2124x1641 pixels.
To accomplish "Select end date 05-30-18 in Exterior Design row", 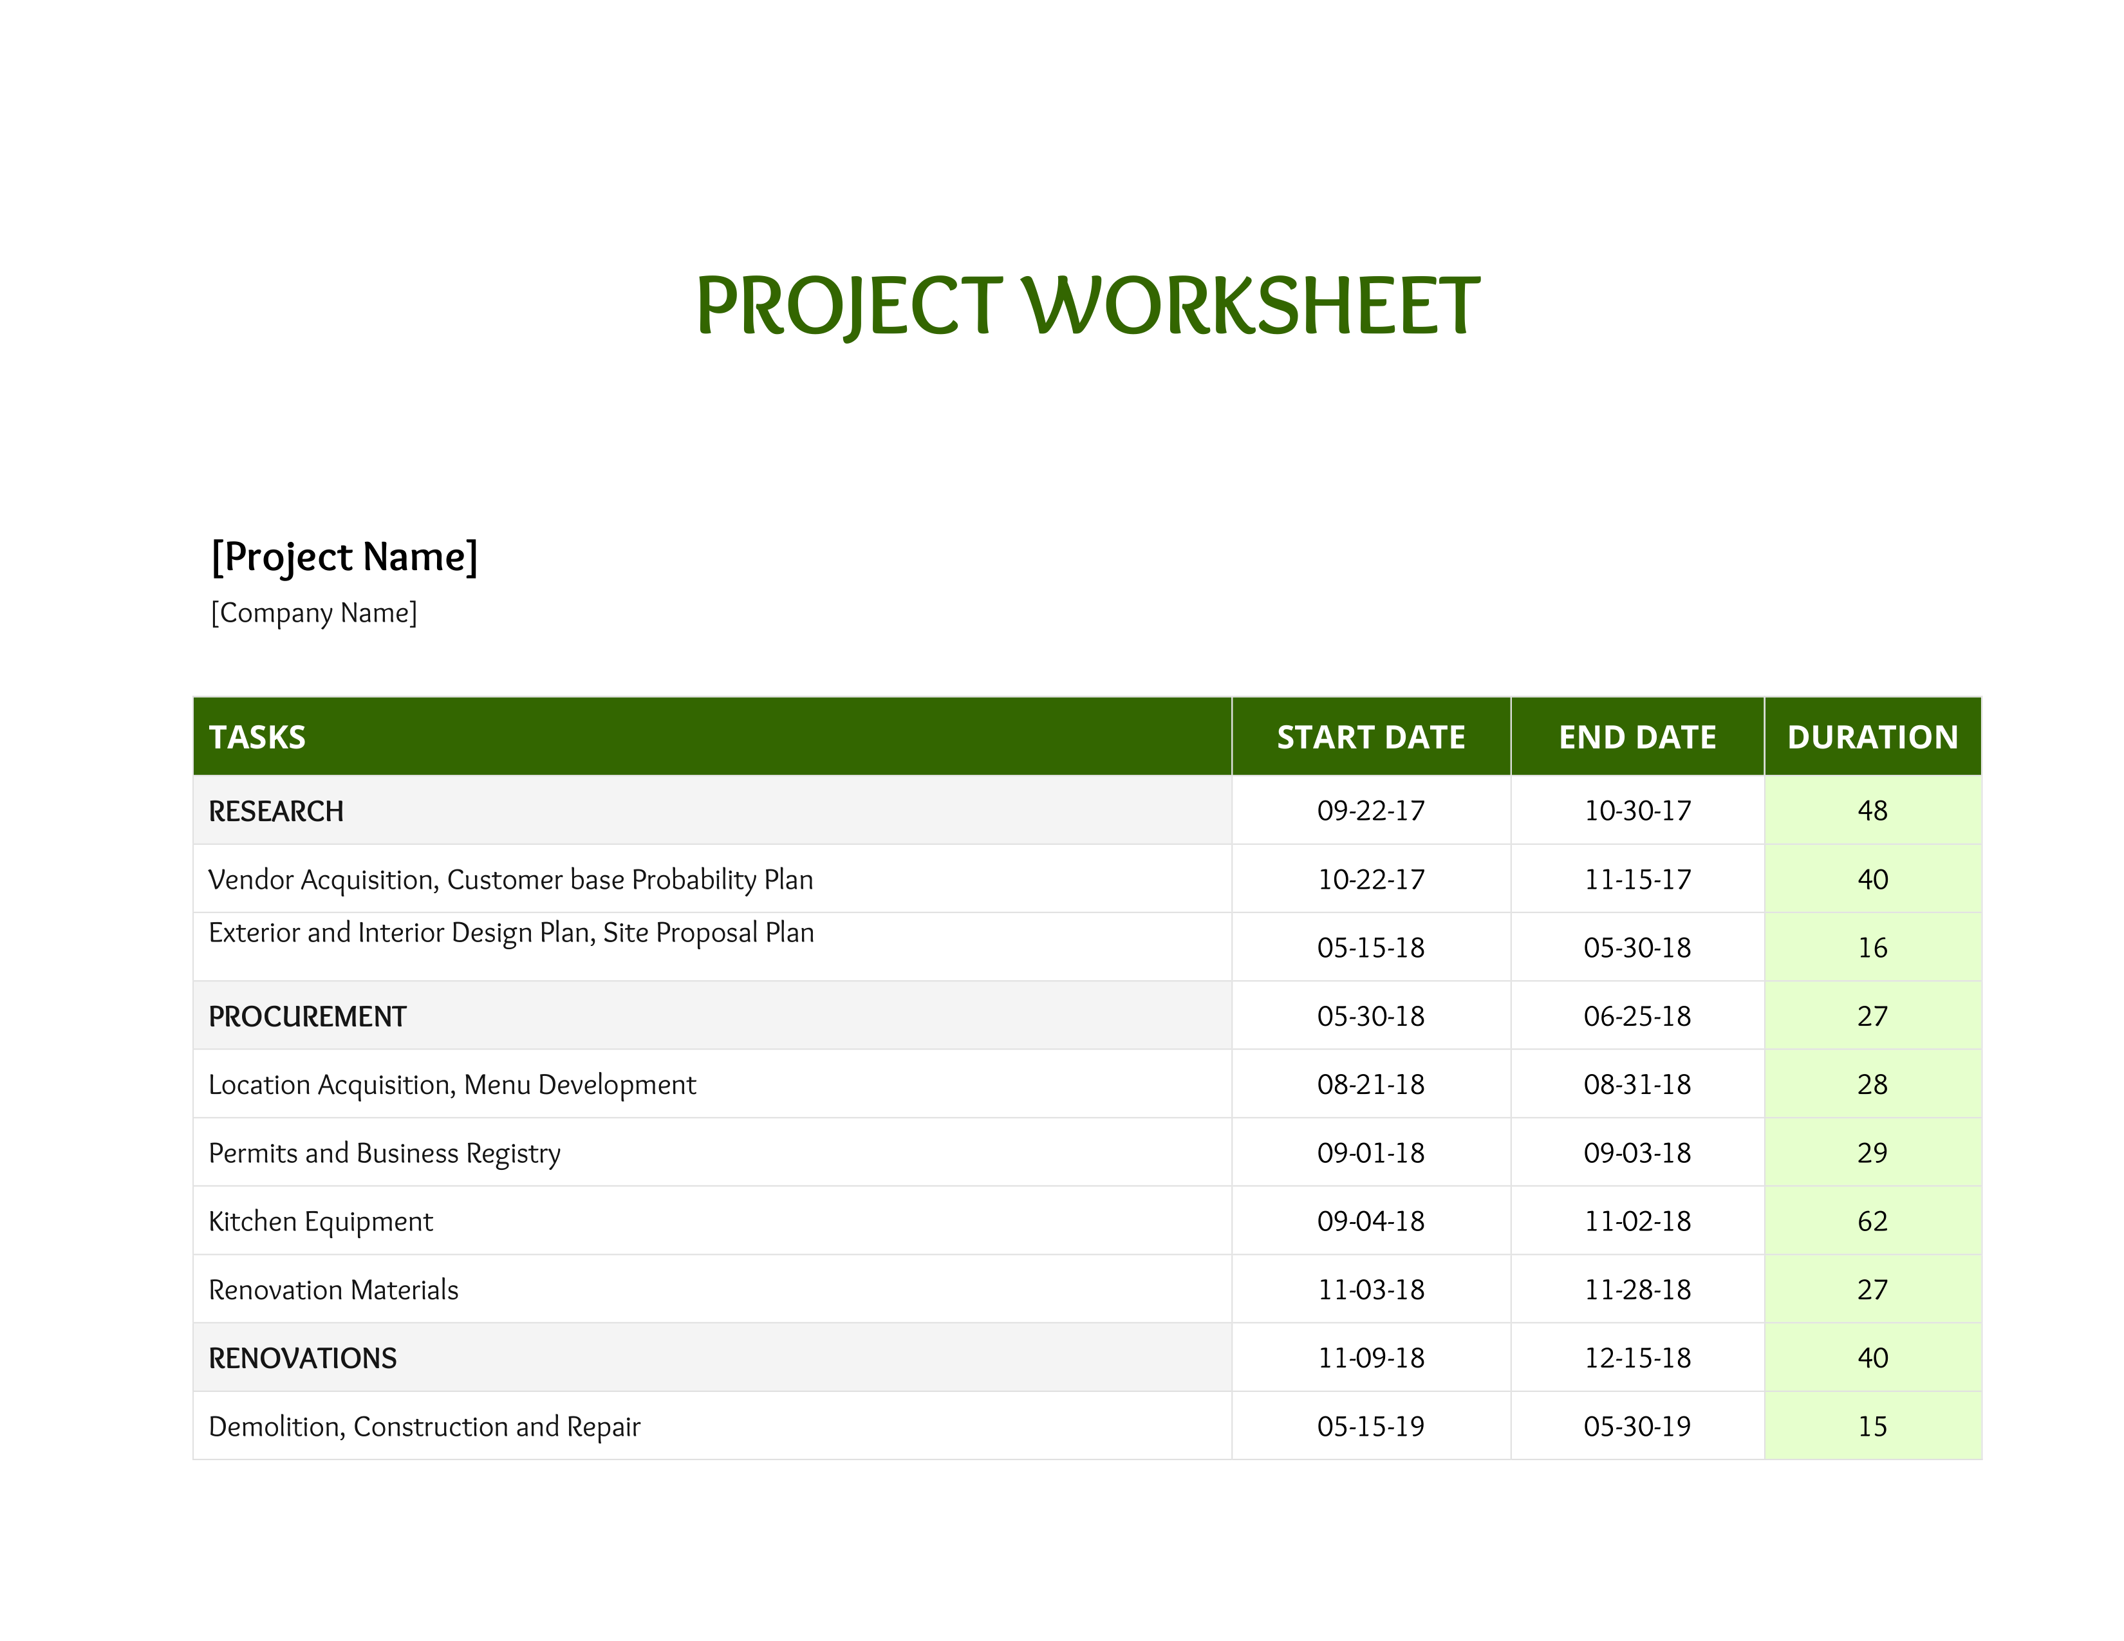I will 1637,948.
